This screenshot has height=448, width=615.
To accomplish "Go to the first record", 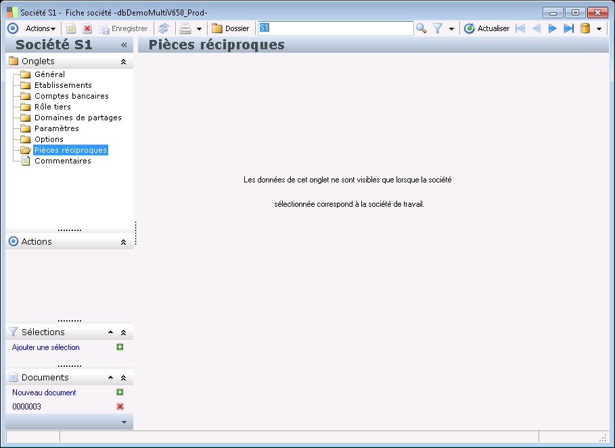I will tap(520, 28).
